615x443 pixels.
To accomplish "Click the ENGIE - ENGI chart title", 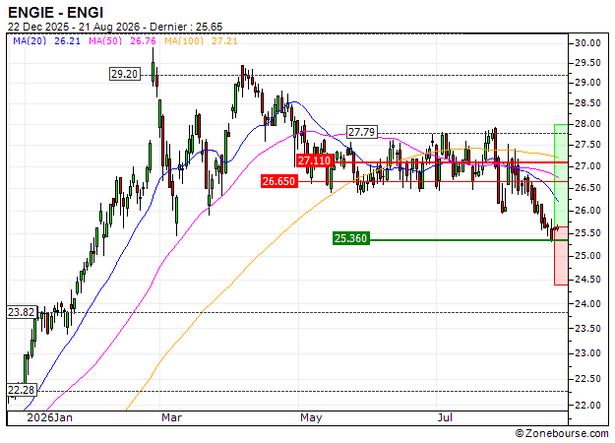I will point(56,13).
